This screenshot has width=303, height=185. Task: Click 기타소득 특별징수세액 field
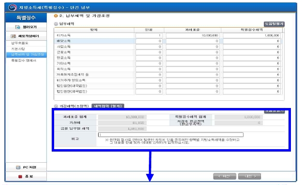[252, 63]
